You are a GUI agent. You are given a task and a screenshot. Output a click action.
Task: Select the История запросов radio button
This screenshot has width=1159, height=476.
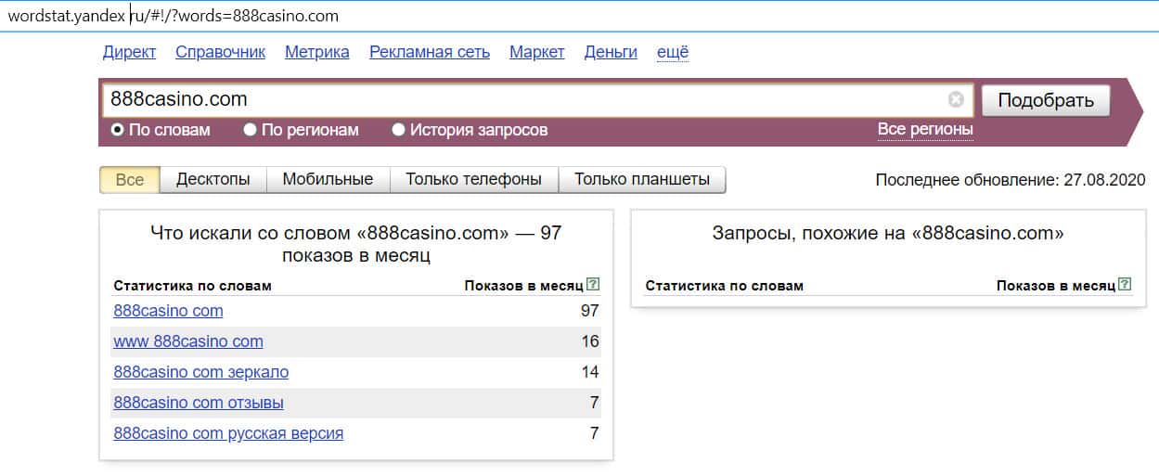click(x=399, y=130)
